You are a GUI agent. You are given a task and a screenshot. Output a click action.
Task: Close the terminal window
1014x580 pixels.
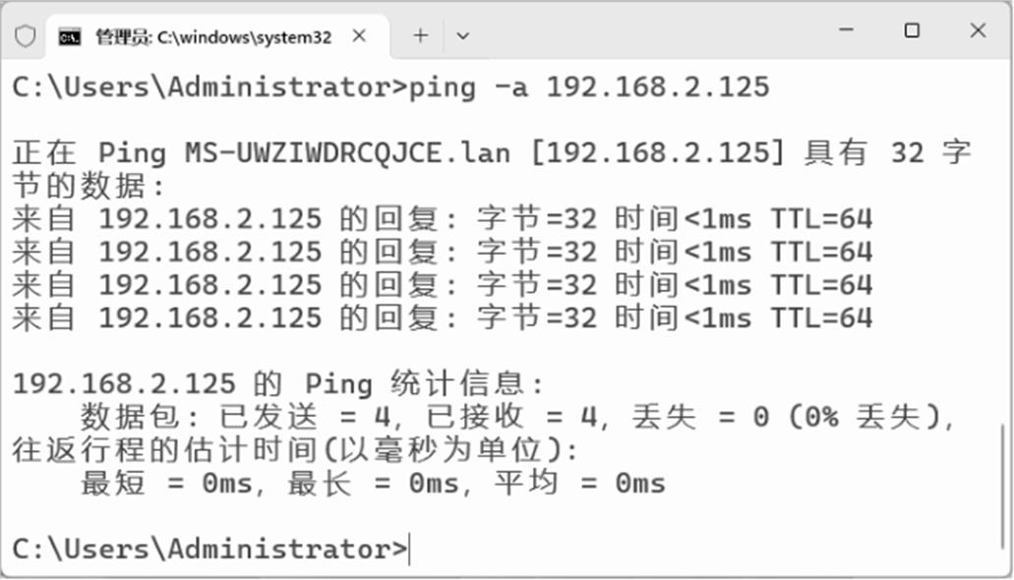tap(978, 31)
